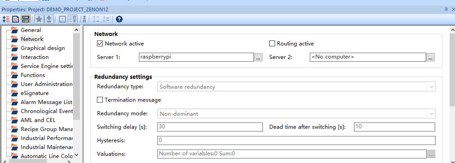Click the Network section heading
This screenshot has height=163, width=455.
click(x=106, y=34)
